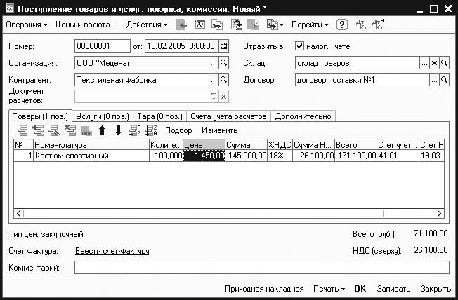Switch to the Услуги (0 поз.) tab
The image size is (458, 300).
[x=103, y=116]
